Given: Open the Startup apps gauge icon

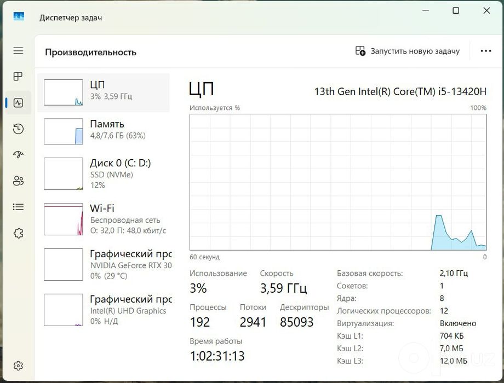Looking at the screenshot, I should [x=18, y=155].
